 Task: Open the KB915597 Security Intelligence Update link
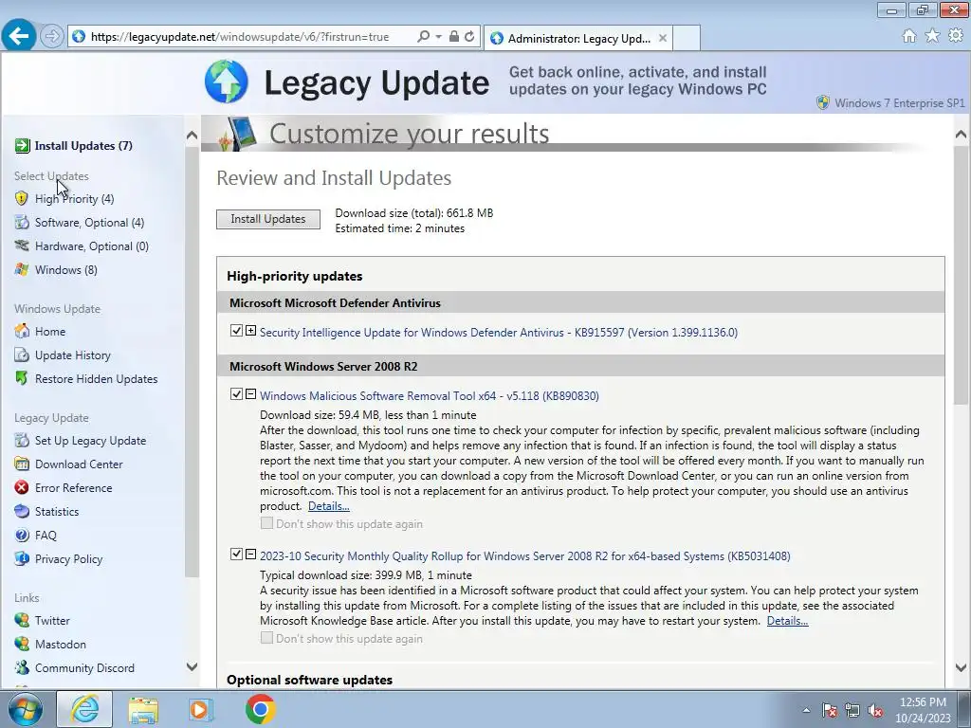(x=499, y=333)
